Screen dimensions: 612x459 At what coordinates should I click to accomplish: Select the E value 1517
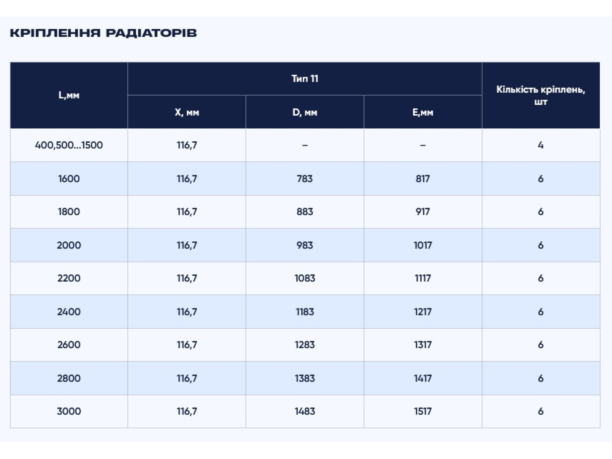[423, 411]
